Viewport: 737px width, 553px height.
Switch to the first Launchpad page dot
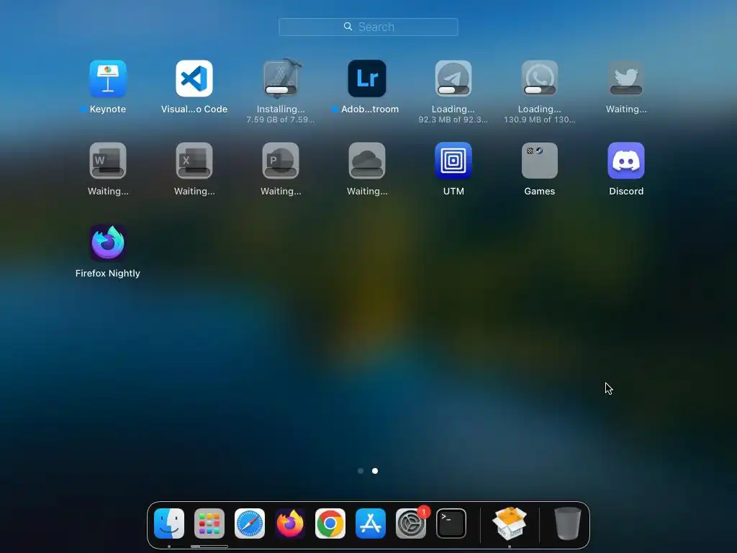pos(361,471)
